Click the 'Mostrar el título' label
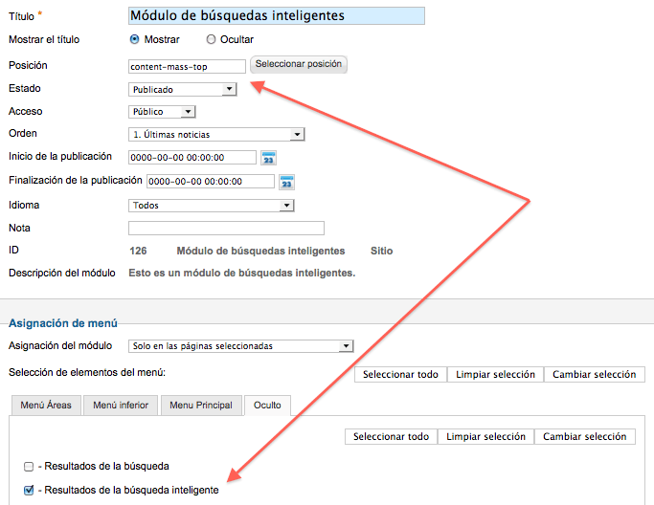Screen dimensions: 654x505 44,39
